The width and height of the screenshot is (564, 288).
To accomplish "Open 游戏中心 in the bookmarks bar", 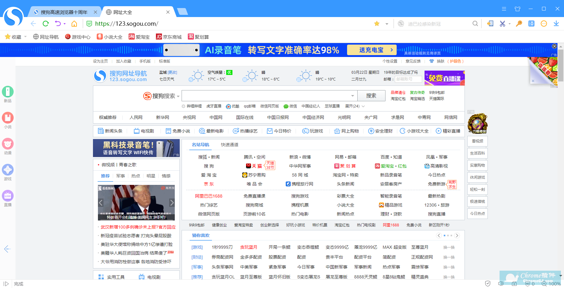I will tap(78, 37).
